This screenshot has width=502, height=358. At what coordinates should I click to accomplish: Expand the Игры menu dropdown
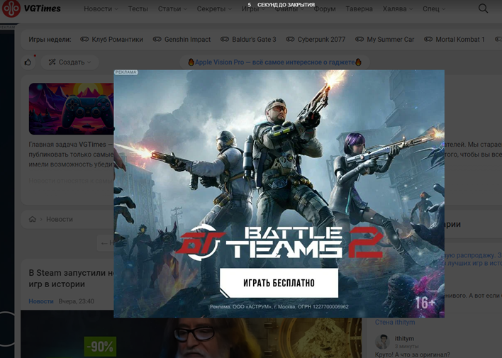pyautogui.click(x=253, y=9)
